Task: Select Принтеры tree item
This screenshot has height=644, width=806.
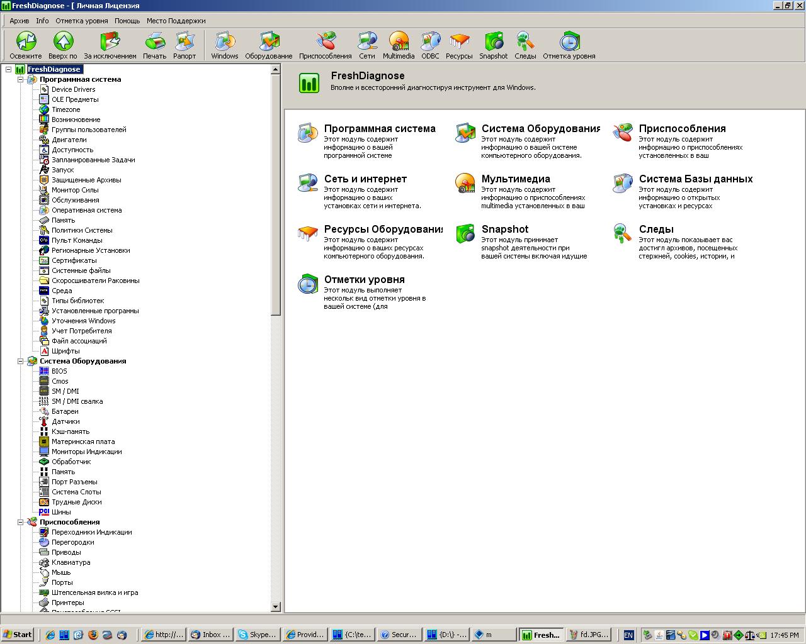Action: click(68, 602)
